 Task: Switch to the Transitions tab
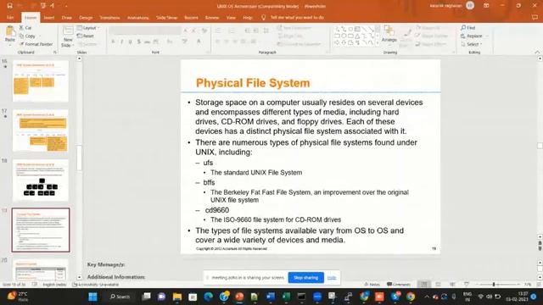click(x=109, y=17)
